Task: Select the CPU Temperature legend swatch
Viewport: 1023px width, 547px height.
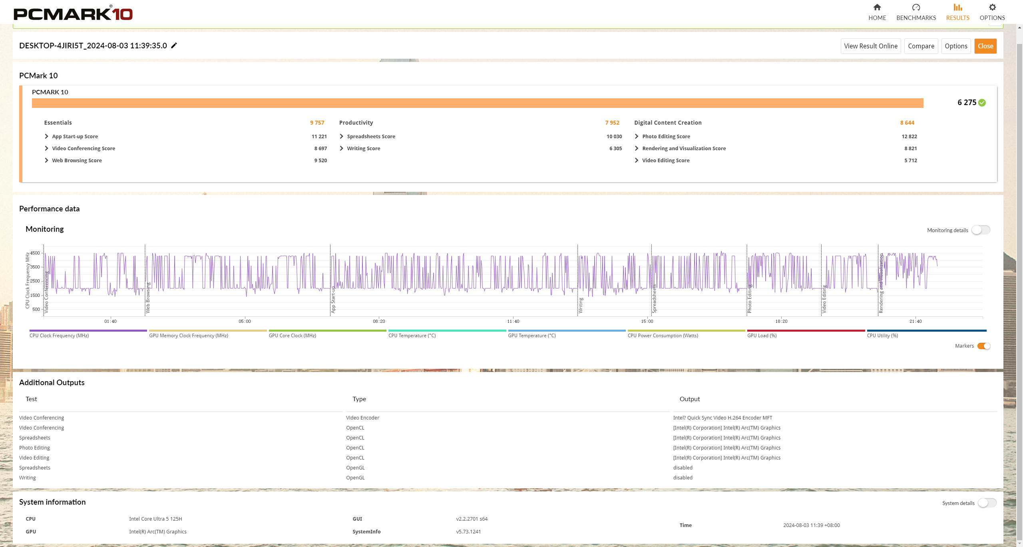Action: coord(447,331)
